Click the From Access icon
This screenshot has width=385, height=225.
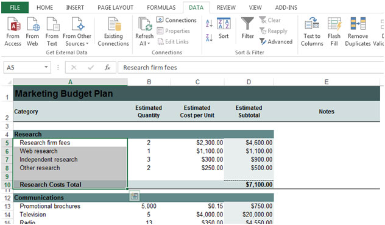13,32
